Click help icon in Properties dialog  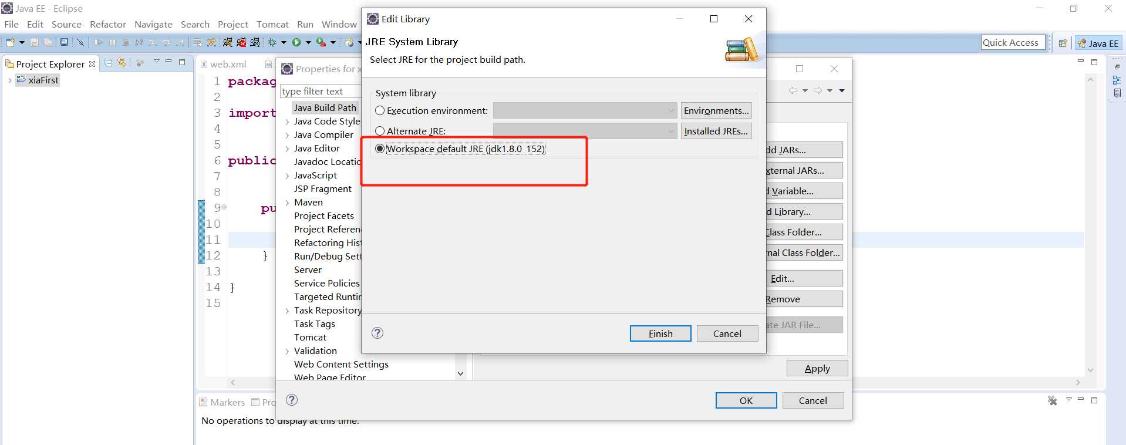292,400
